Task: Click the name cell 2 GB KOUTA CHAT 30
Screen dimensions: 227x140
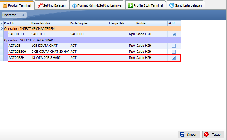Action: click(50, 52)
